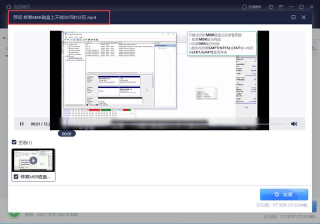Mute the video with speaker icon
This screenshot has width=320, height=224.
click(294, 124)
